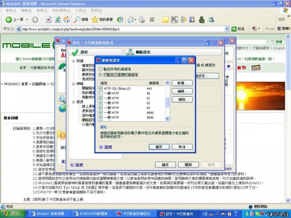Select monitor only selected ports radio button
291x218 pixels.
point(100,75)
